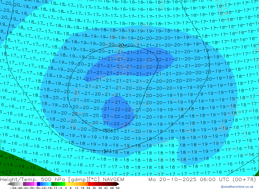259x189 pixels.
Task: Click the dark maroon right arrow of the color scale
Action: [x=118, y=184]
